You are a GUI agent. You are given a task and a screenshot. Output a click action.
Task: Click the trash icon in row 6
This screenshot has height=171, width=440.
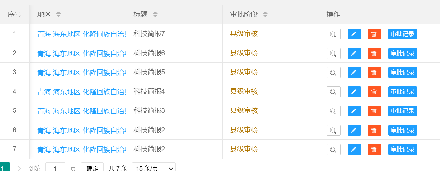pos(374,130)
